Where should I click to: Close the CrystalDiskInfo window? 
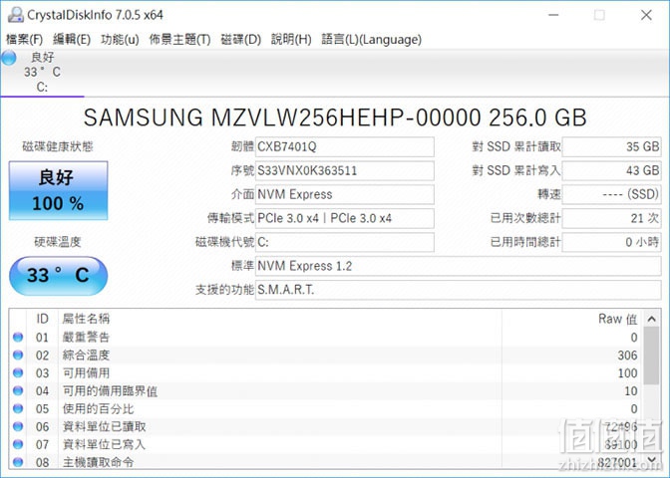(x=646, y=15)
